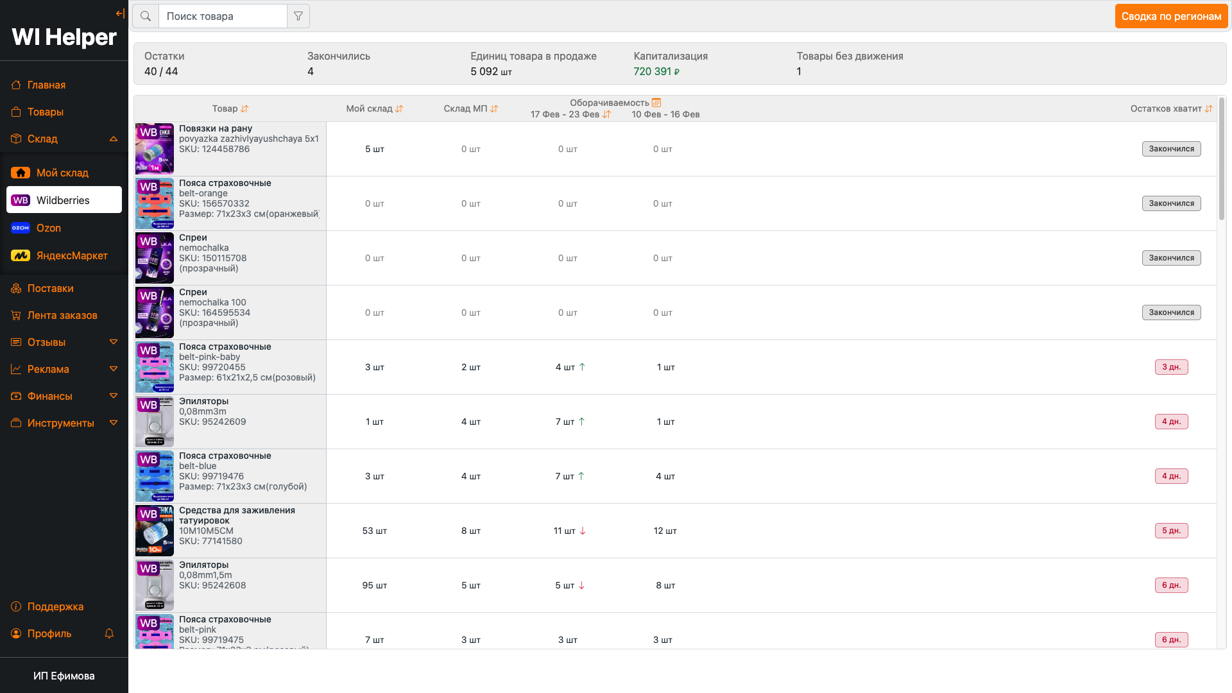Go to Лента заказов page
The height and width of the screenshot is (693, 1232).
(x=62, y=315)
